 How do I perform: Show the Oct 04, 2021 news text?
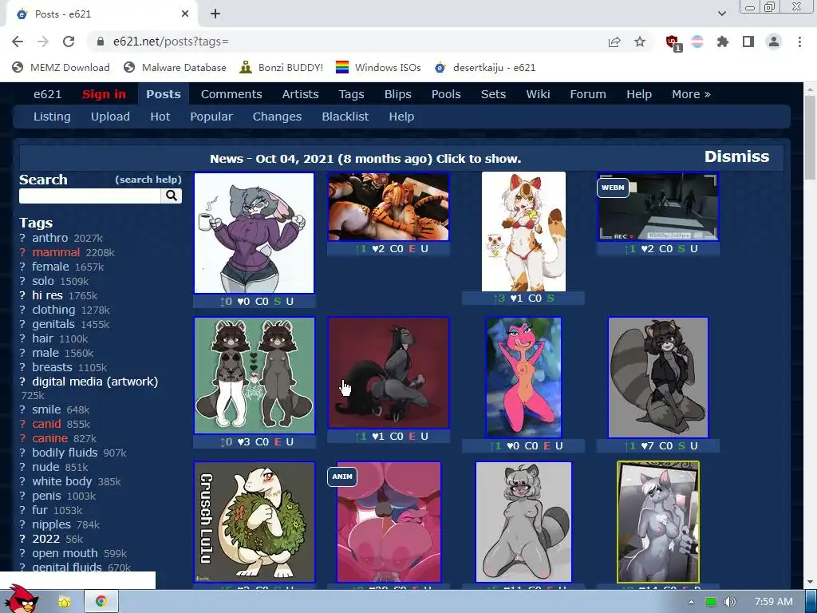pyautogui.click(x=365, y=159)
